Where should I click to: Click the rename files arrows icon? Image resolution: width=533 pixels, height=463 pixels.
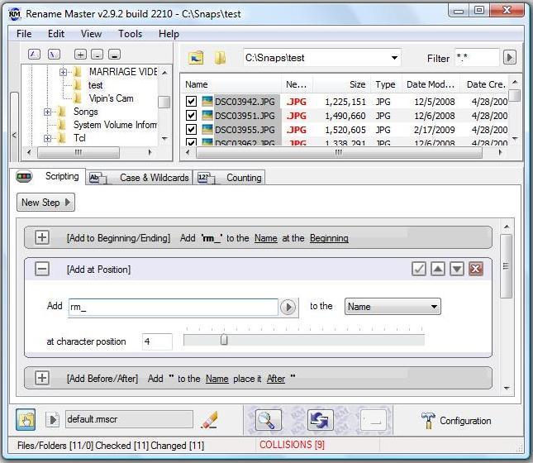(x=320, y=420)
